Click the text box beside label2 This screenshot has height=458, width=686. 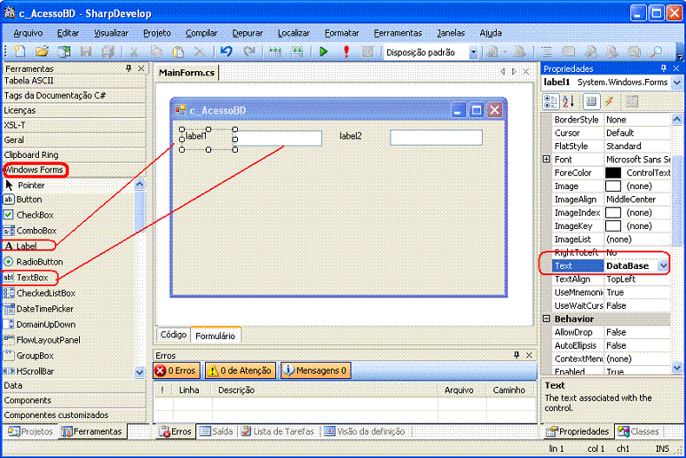coord(436,138)
